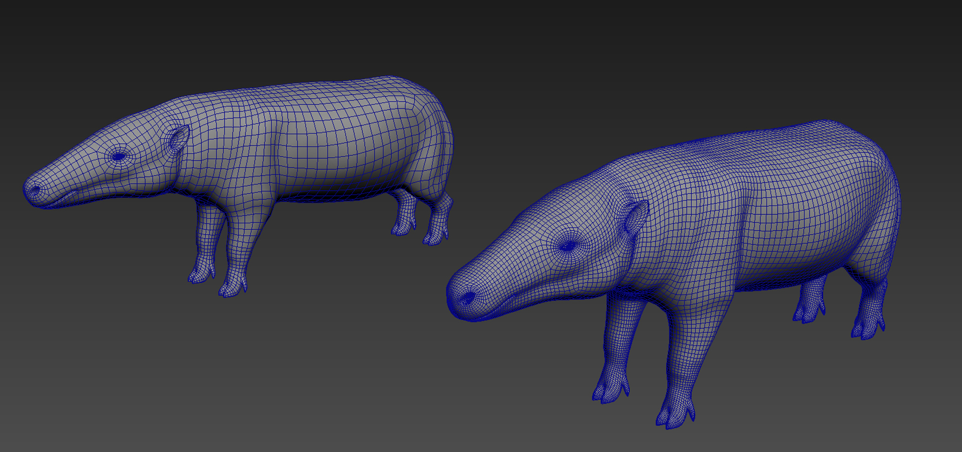962x452 pixels.
Task: Select the larger model's far front foot
Action: [611, 390]
